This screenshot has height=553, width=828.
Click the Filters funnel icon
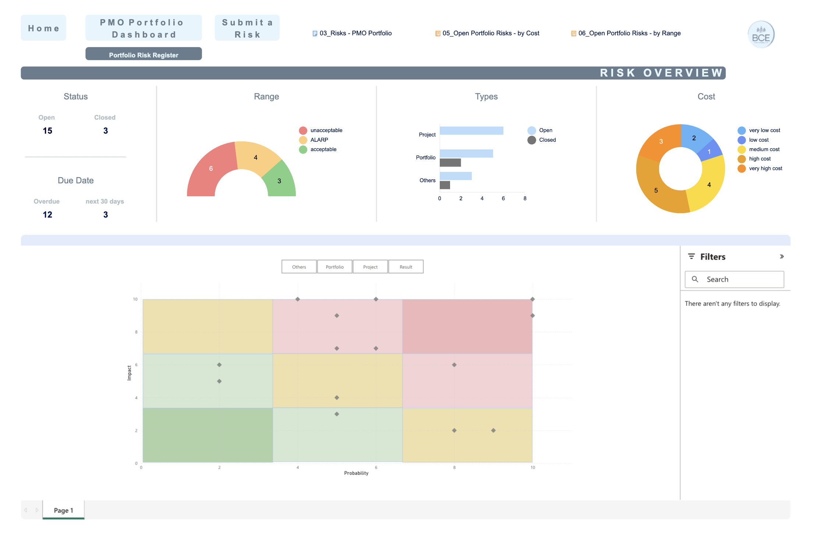pyautogui.click(x=691, y=257)
